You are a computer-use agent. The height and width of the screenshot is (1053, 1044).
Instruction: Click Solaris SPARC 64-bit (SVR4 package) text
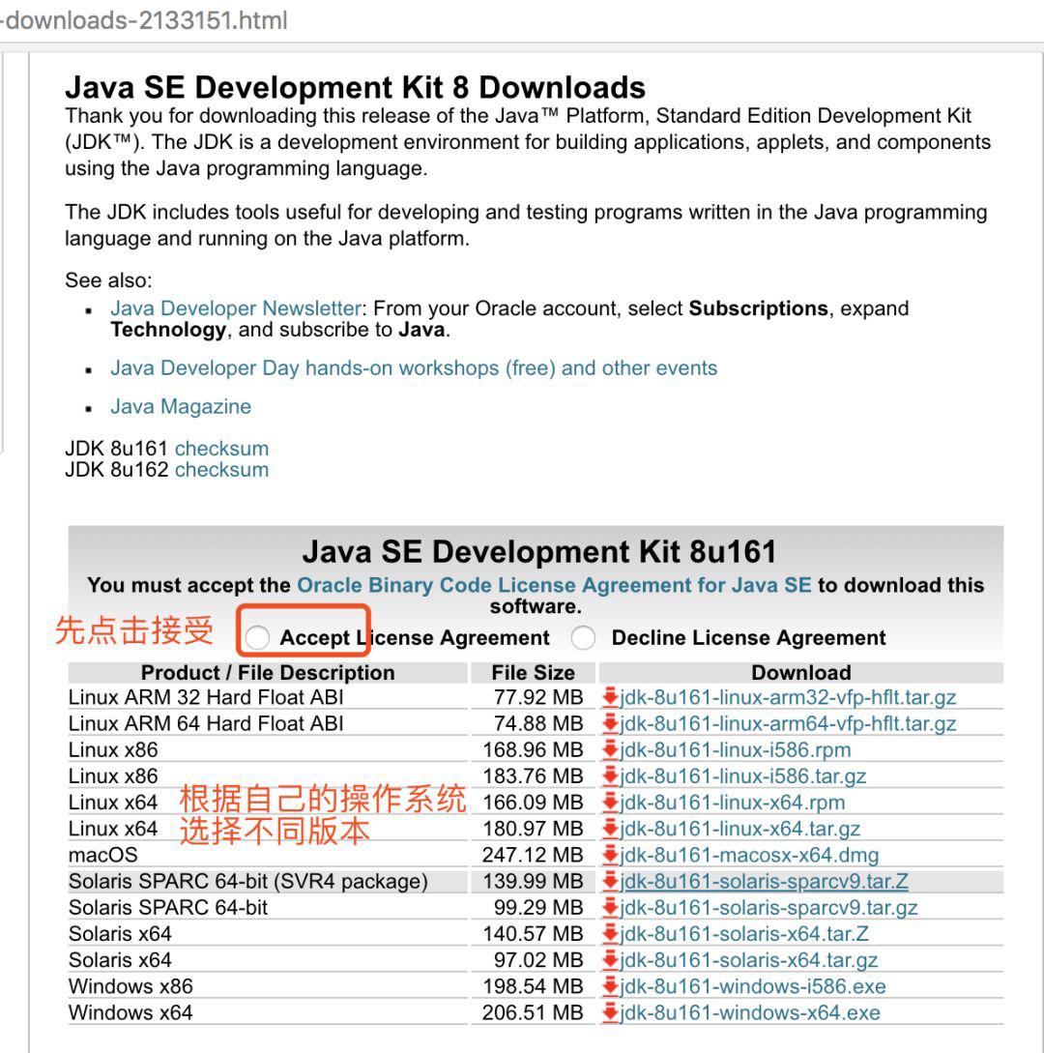(x=247, y=881)
